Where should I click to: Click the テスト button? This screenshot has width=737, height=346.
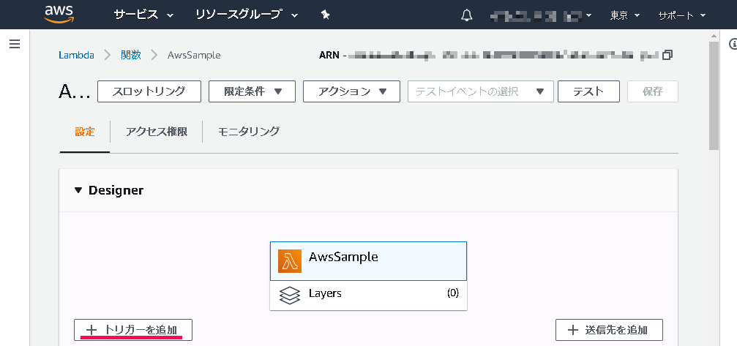(x=588, y=91)
